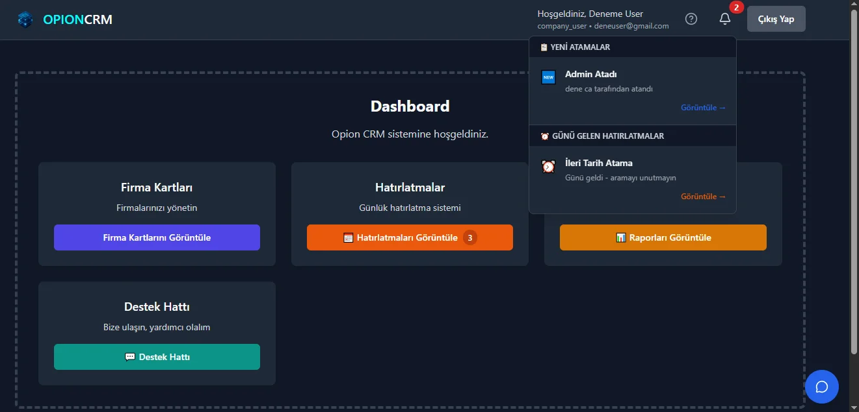Click the page vertical scrollbar
This screenshot has height=412, width=859.
pos(854,182)
